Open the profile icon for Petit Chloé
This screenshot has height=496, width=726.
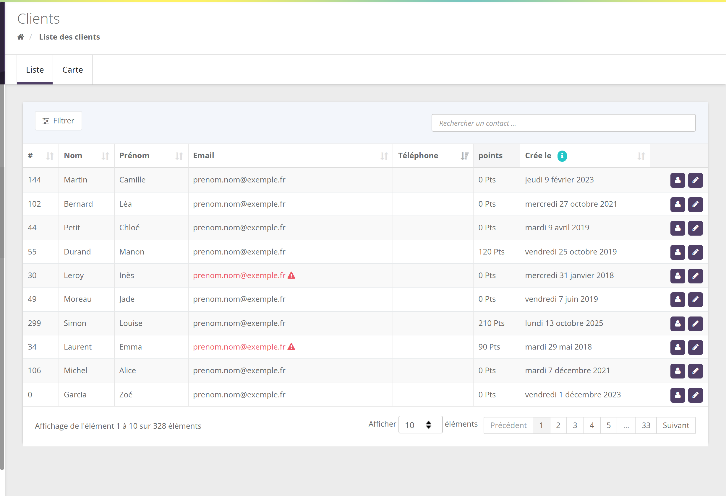coord(678,228)
